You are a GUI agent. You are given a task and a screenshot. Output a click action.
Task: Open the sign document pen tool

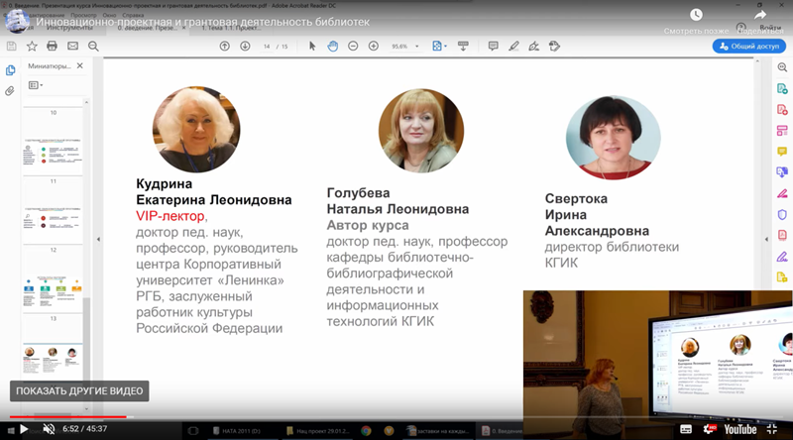(x=533, y=46)
